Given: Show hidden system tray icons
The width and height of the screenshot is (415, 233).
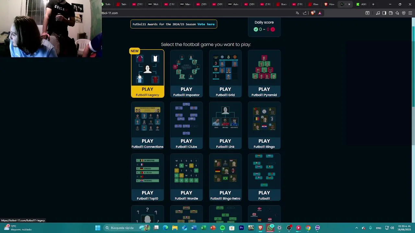Looking at the screenshot, I should click(357, 228).
